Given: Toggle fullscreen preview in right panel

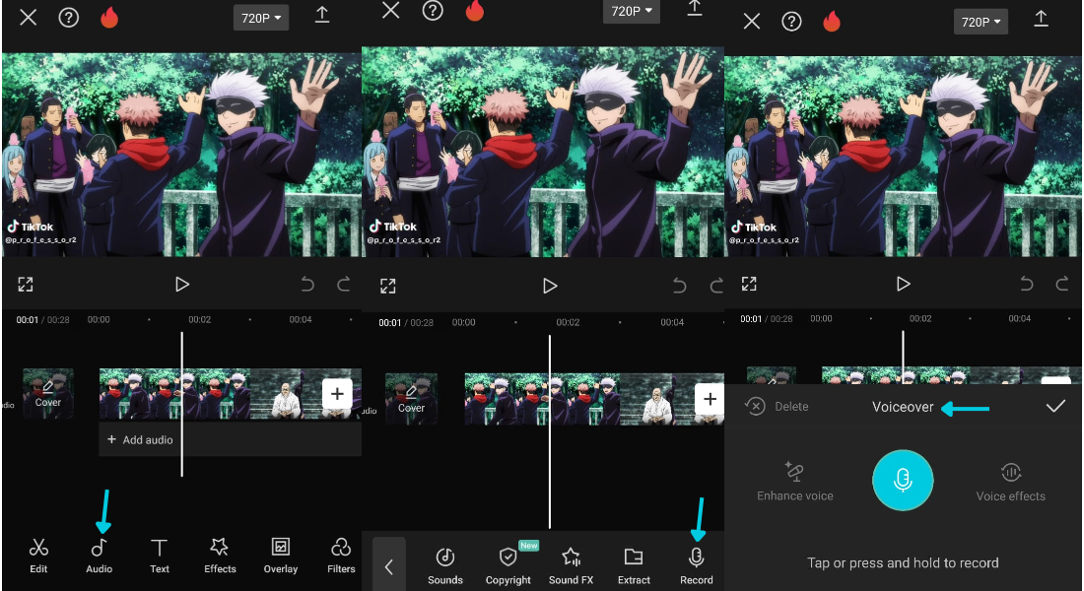Looking at the screenshot, I should (x=749, y=284).
